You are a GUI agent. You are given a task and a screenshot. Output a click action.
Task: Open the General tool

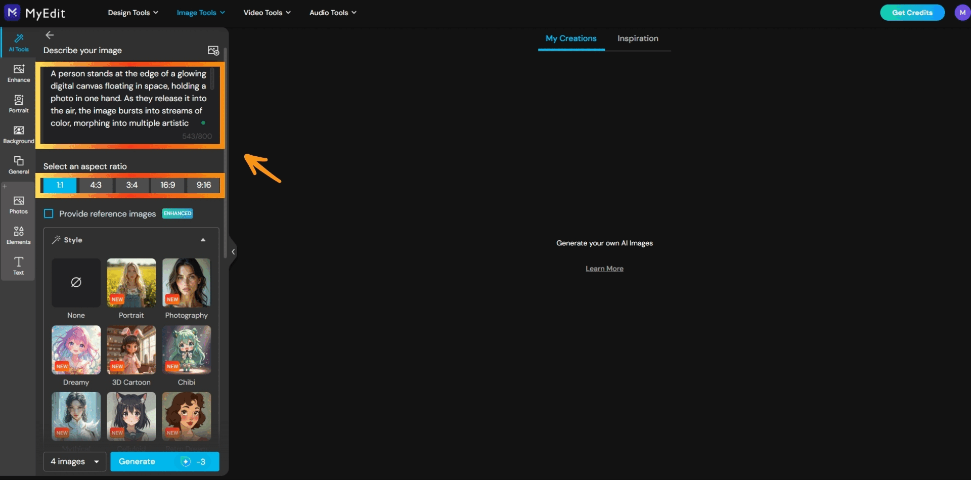(19, 165)
